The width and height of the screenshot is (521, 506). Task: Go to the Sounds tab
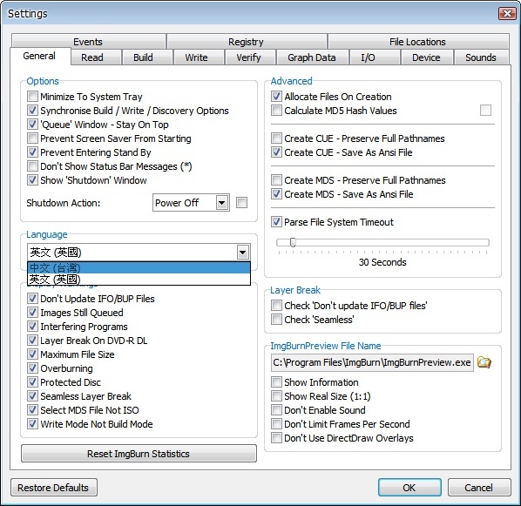[x=481, y=57]
